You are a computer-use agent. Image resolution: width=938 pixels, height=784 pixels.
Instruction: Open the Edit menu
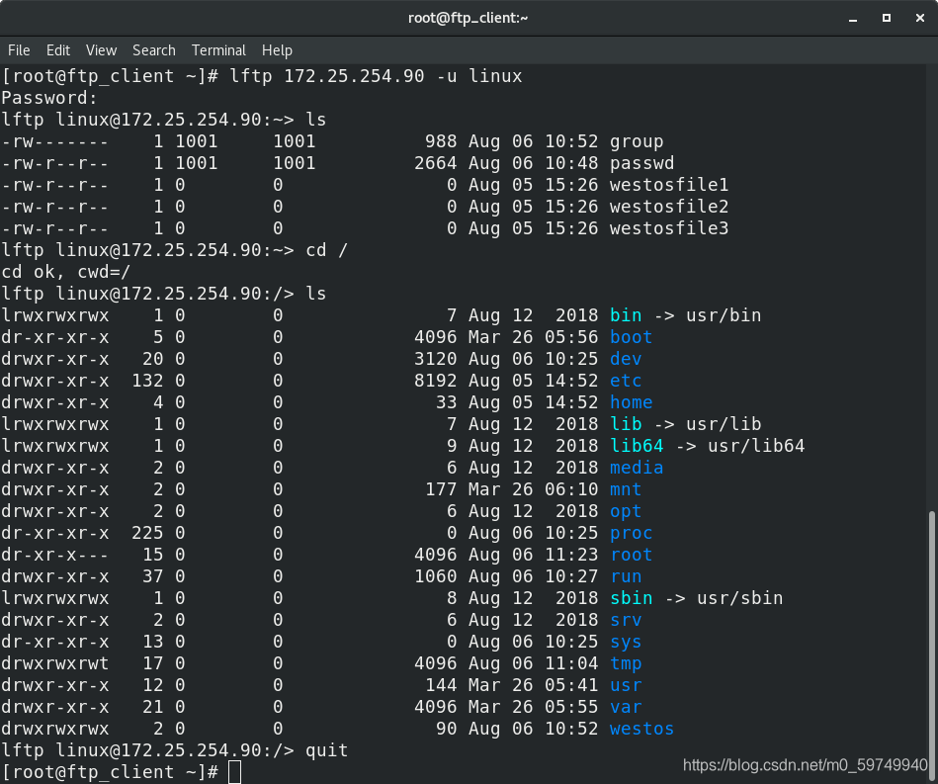[x=58, y=50]
